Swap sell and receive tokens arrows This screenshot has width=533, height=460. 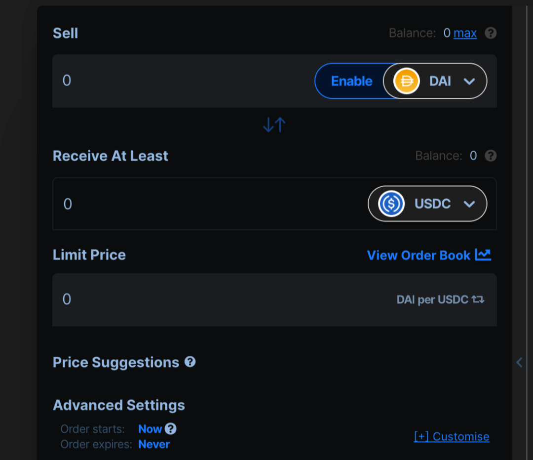point(274,125)
